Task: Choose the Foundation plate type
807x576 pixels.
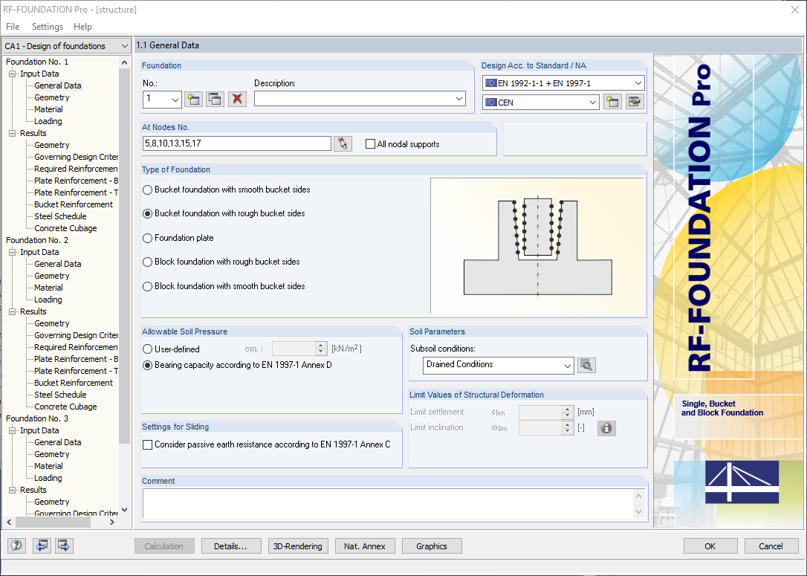Action: point(148,239)
